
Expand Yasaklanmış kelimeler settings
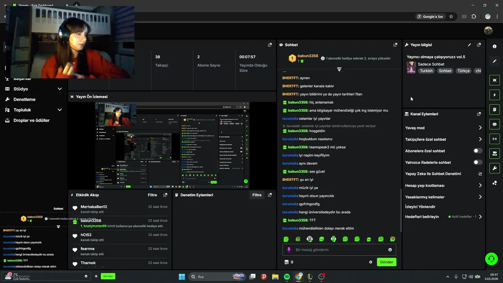(480, 197)
